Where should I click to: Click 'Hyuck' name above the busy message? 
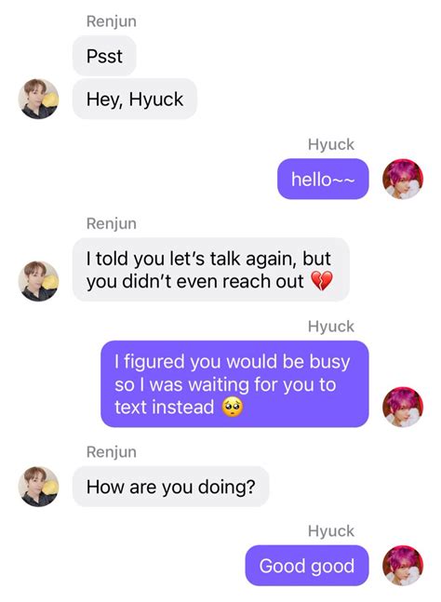(x=331, y=327)
